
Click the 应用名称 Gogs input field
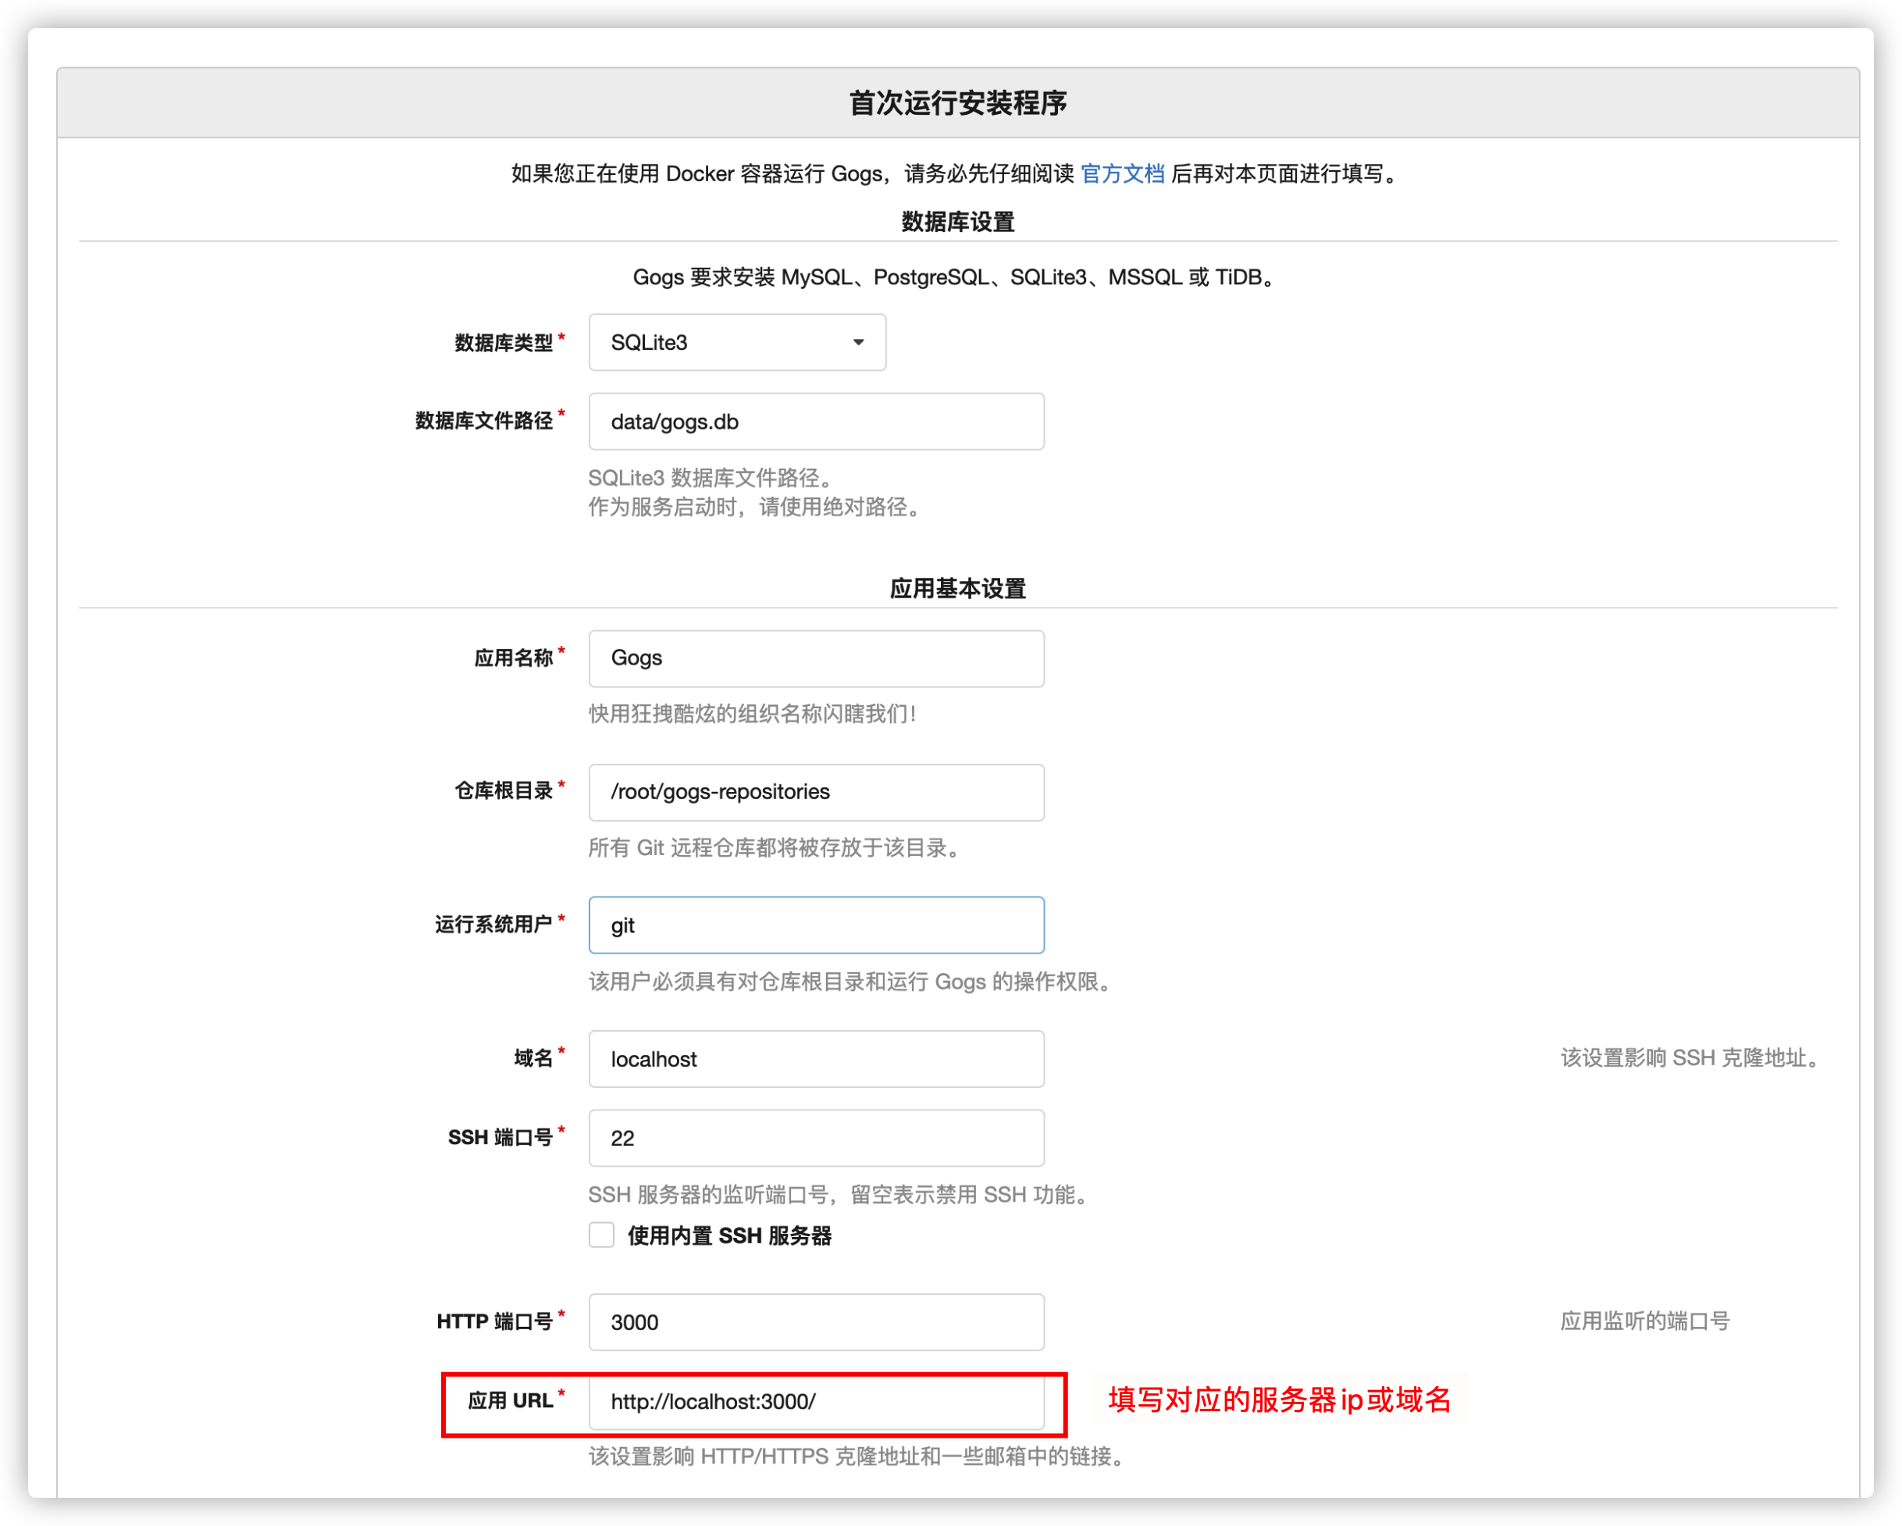pyautogui.click(x=815, y=658)
